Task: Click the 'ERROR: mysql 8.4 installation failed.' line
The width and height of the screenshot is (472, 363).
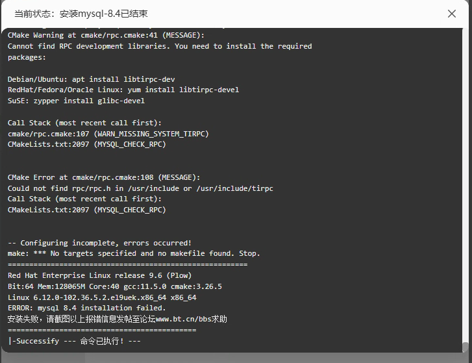Action: tap(87, 308)
